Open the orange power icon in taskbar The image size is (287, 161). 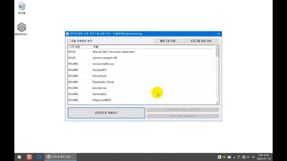29,157
